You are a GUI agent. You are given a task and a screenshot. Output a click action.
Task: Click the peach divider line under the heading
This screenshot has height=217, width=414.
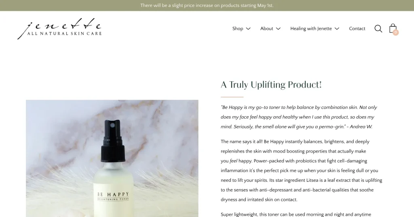(x=232, y=97)
